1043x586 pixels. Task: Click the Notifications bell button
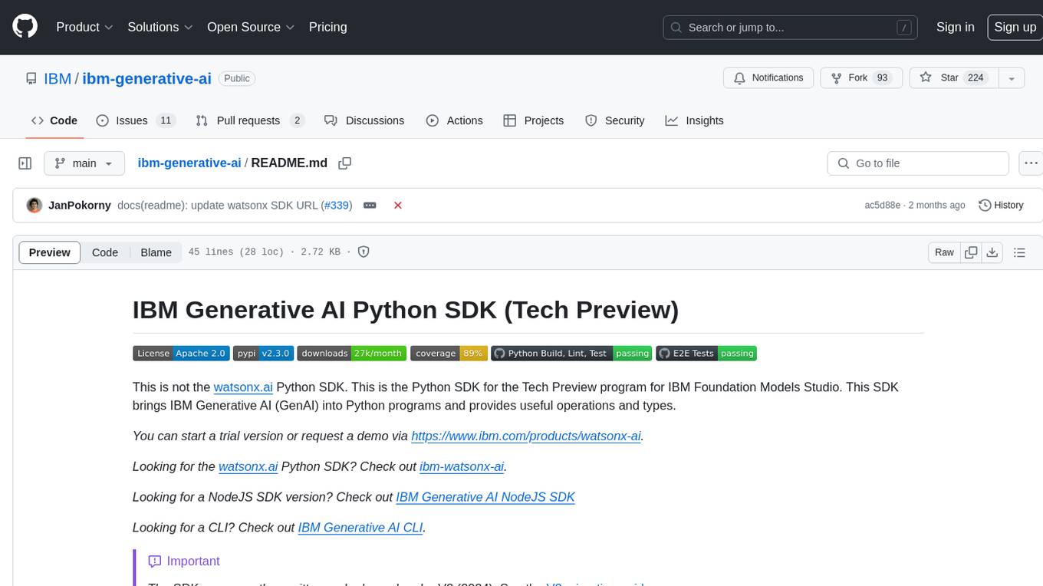click(768, 78)
